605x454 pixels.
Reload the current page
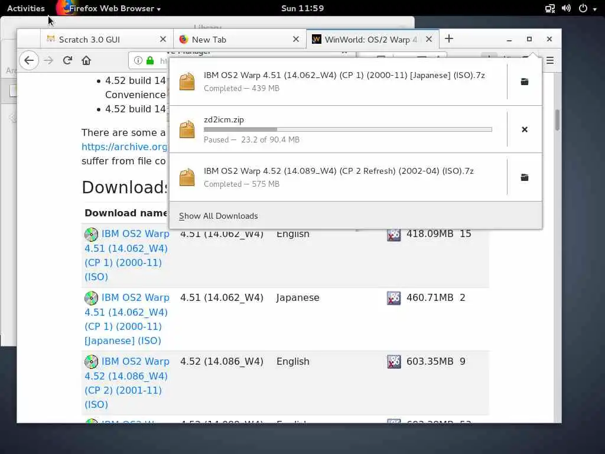(67, 61)
